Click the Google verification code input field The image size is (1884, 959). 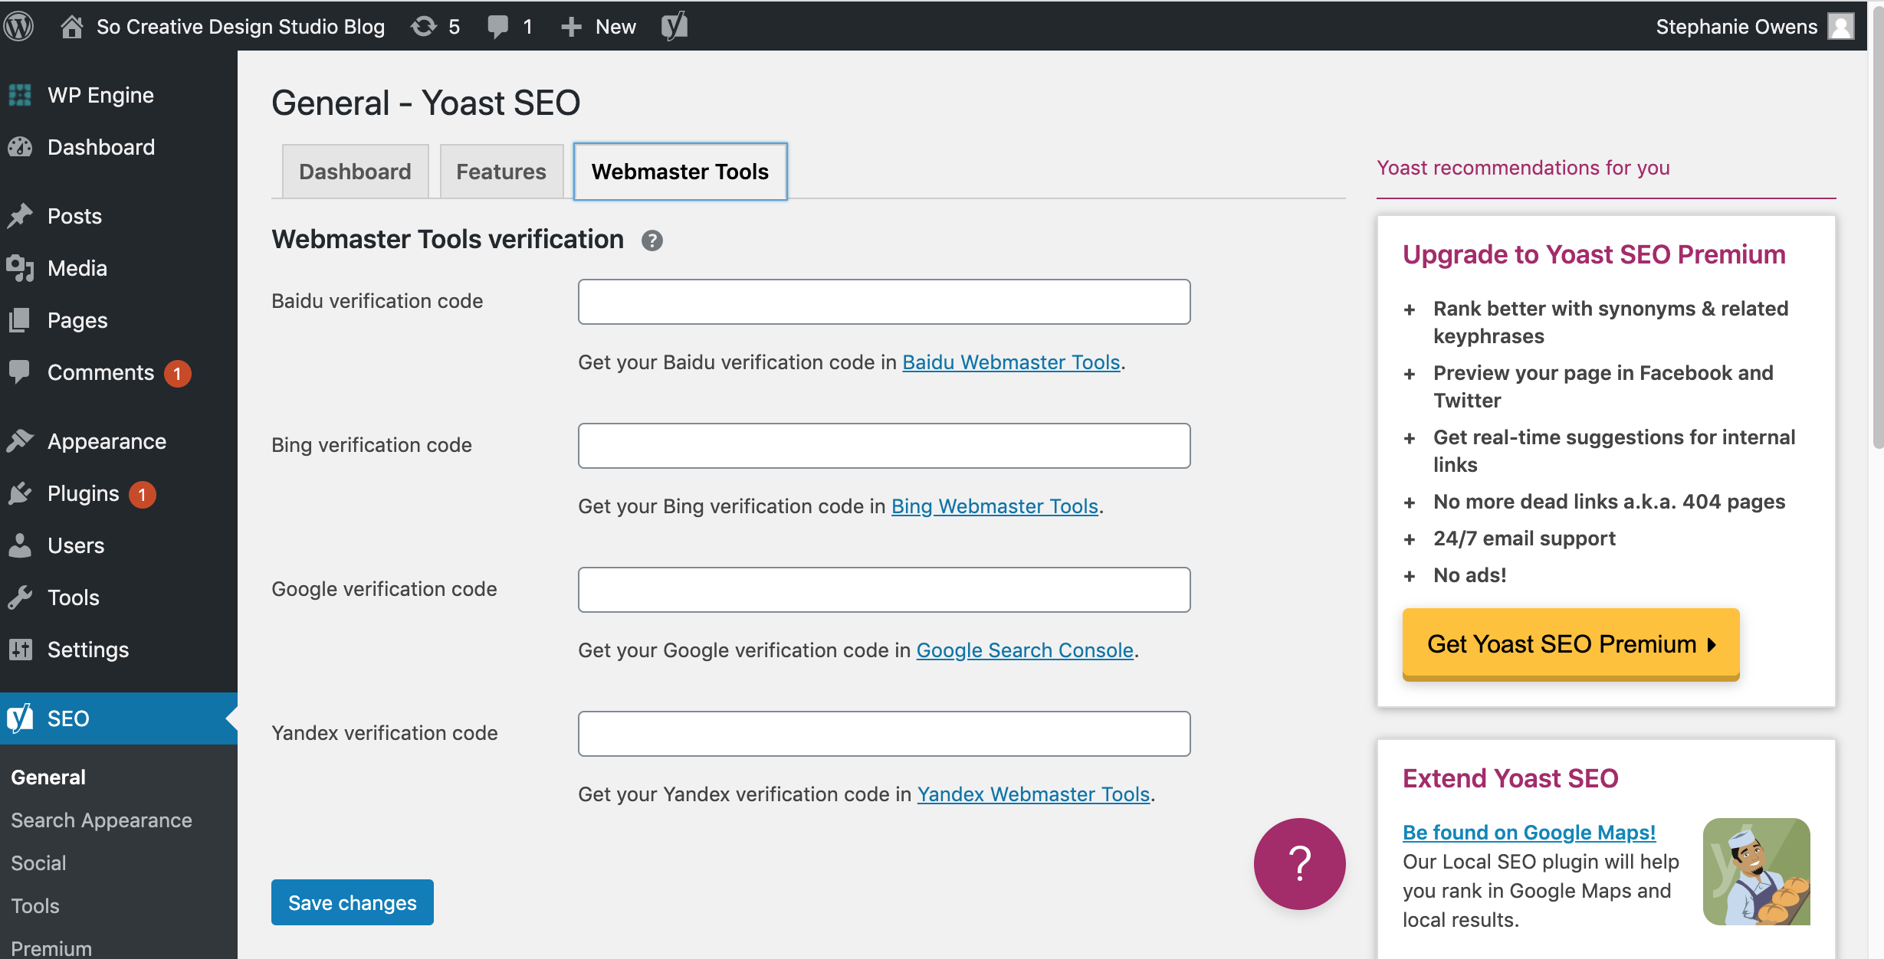pos(885,588)
